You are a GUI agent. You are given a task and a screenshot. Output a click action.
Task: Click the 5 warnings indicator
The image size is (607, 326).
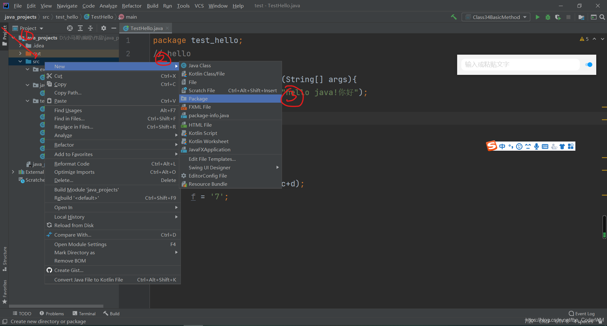tap(584, 39)
